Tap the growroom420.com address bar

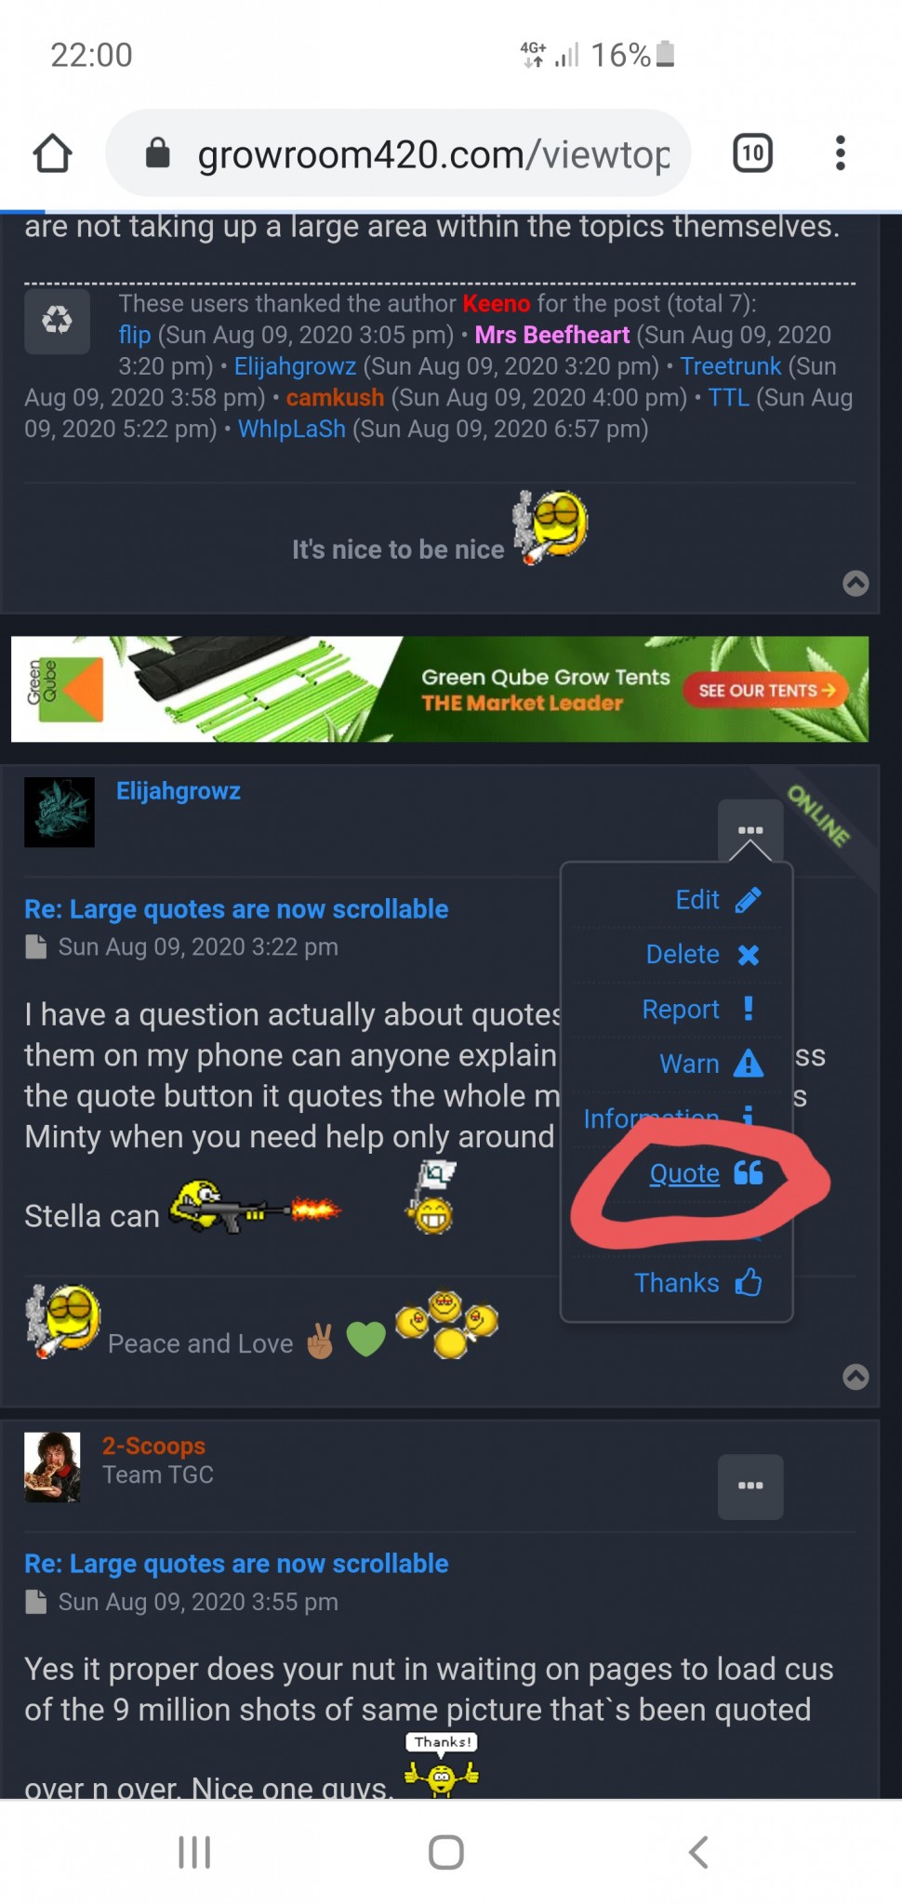[x=399, y=153]
